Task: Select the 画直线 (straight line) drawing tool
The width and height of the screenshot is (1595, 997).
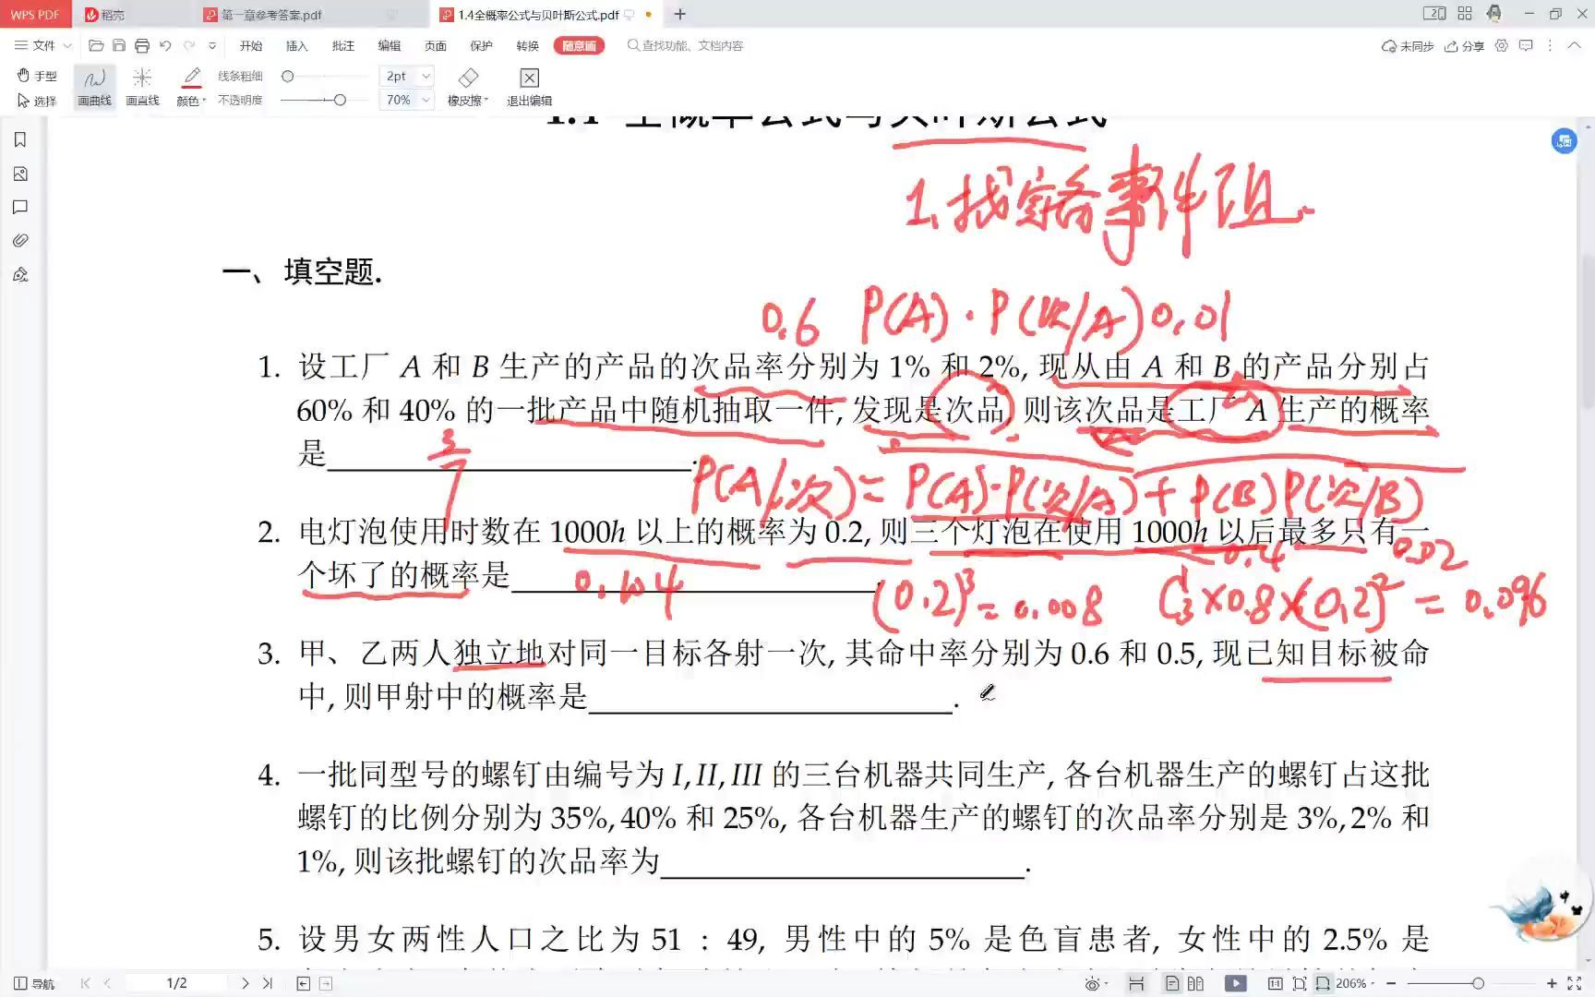Action: point(142,86)
